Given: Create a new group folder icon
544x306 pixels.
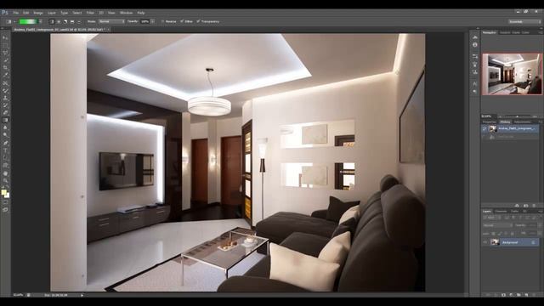Looking at the screenshot, I should tap(518, 295).
